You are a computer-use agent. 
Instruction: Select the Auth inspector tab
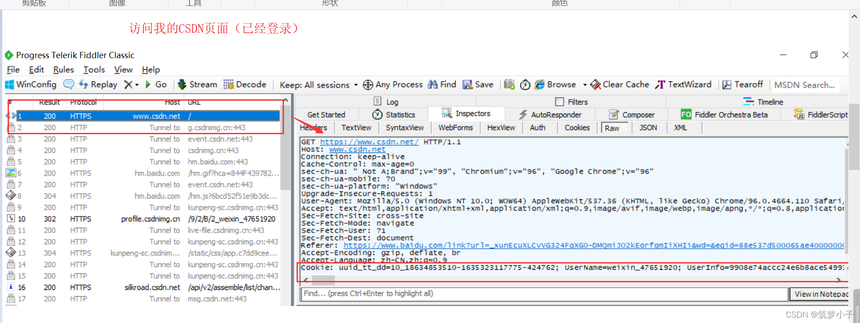coord(537,127)
